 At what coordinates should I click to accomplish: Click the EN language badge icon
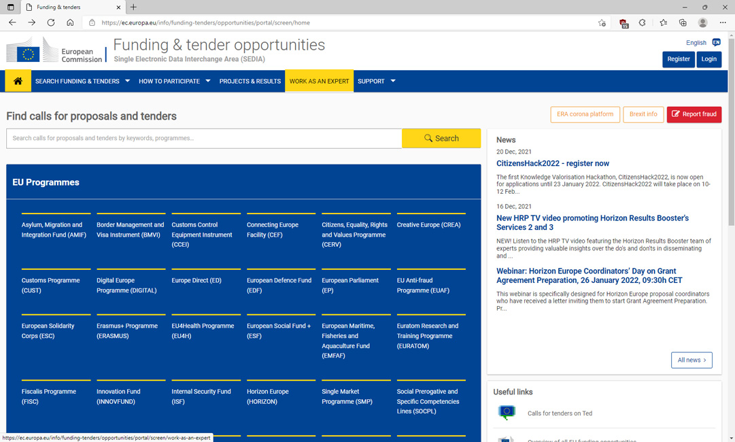pyautogui.click(x=716, y=42)
